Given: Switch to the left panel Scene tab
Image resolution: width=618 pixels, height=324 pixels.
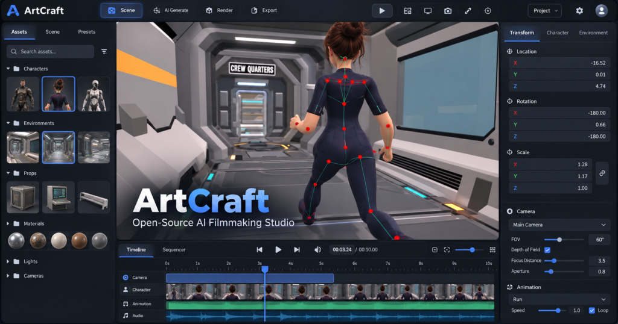Looking at the screenshot, I should (x=53, y=32).
